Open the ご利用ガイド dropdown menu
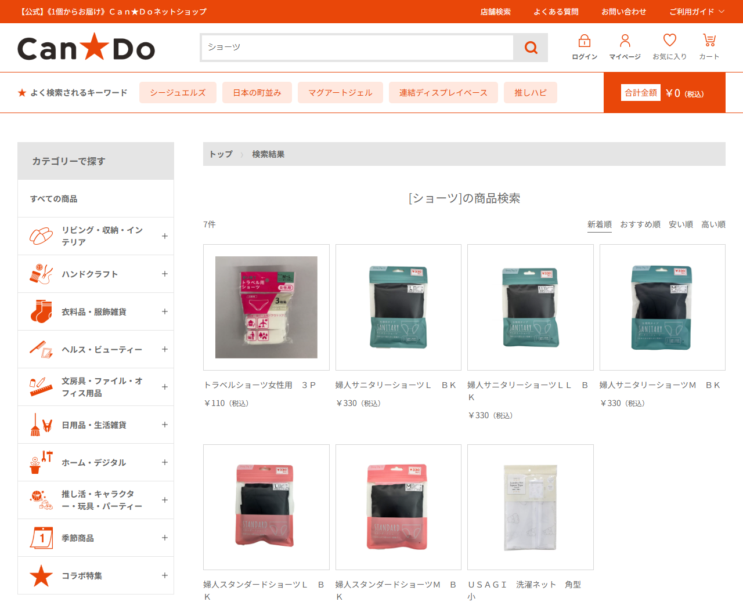Screen dimensions: 743x609 tap(697, 12)
